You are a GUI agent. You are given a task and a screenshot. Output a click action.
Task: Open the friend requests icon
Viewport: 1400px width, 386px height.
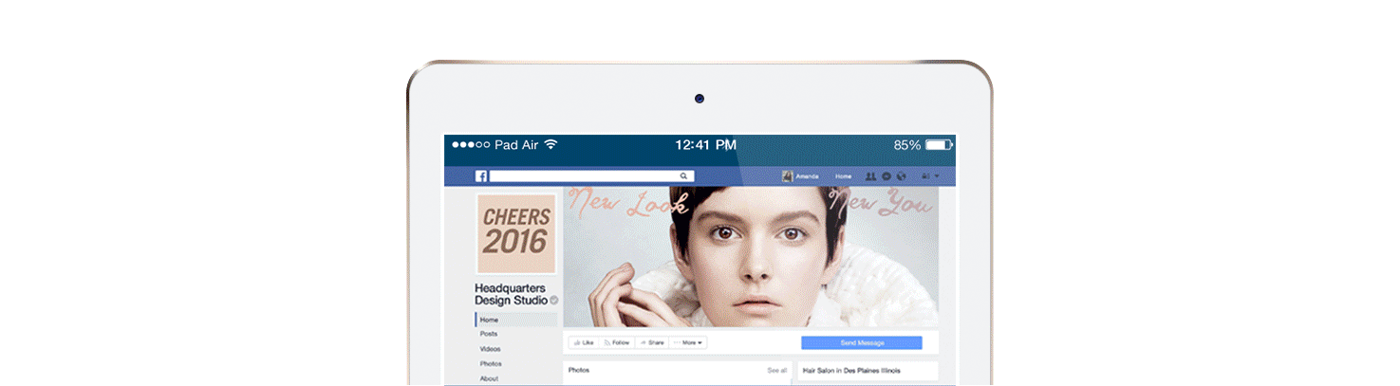870,176
